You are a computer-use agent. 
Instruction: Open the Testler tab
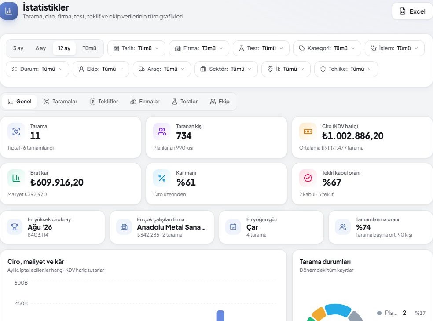[185, 102]
